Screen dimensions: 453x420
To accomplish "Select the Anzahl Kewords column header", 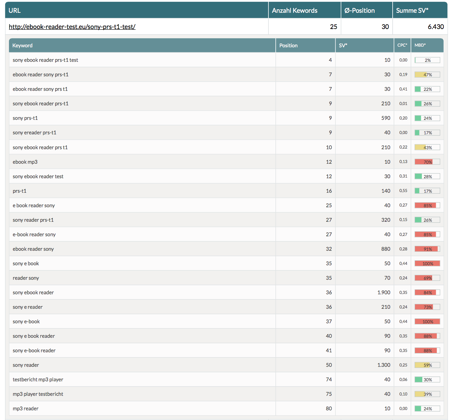I will pos(305,10).
